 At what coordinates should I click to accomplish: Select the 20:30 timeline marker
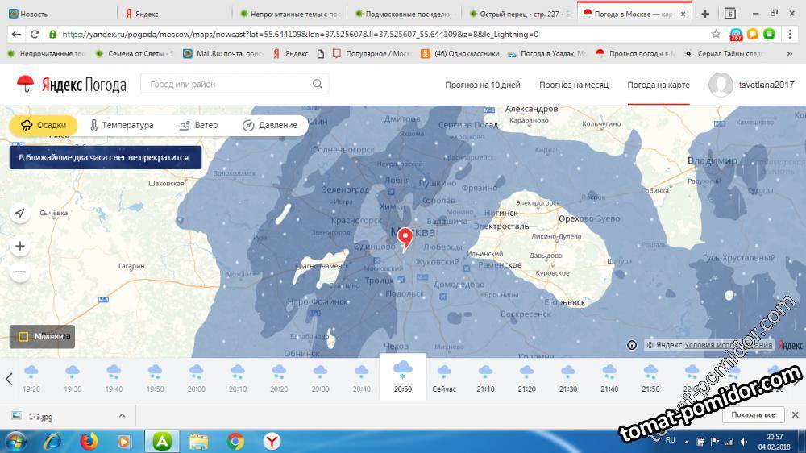pyautogui.click(x=320, y=379)
